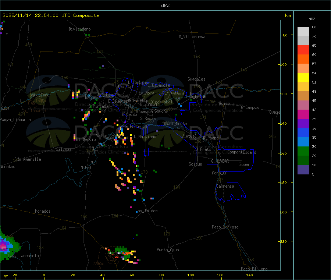331x280 pixels.
Task: Click the S_Pintada map label
Action: [x=98, y=106]
